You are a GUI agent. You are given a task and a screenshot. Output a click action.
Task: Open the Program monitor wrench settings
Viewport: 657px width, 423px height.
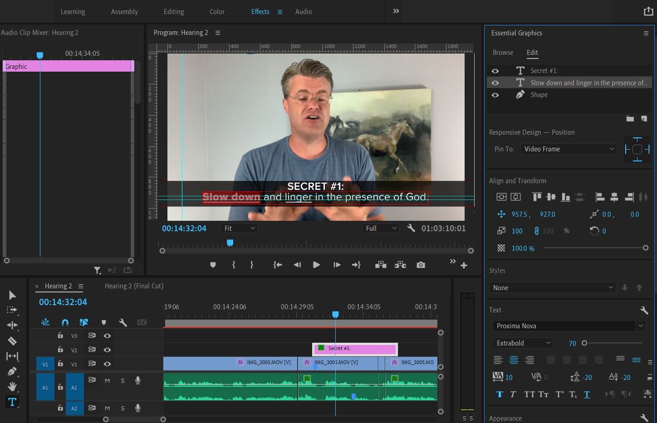tap(411, 228)
